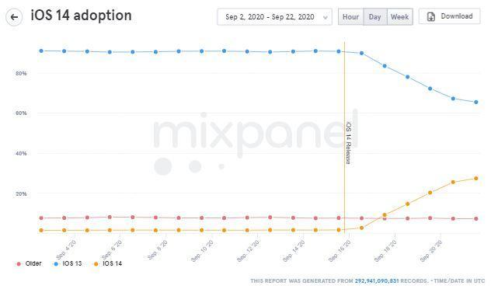Click the blue iOS 13 legend dot
The height and width of the screenshot is (289, 491).
pos(56,264)
